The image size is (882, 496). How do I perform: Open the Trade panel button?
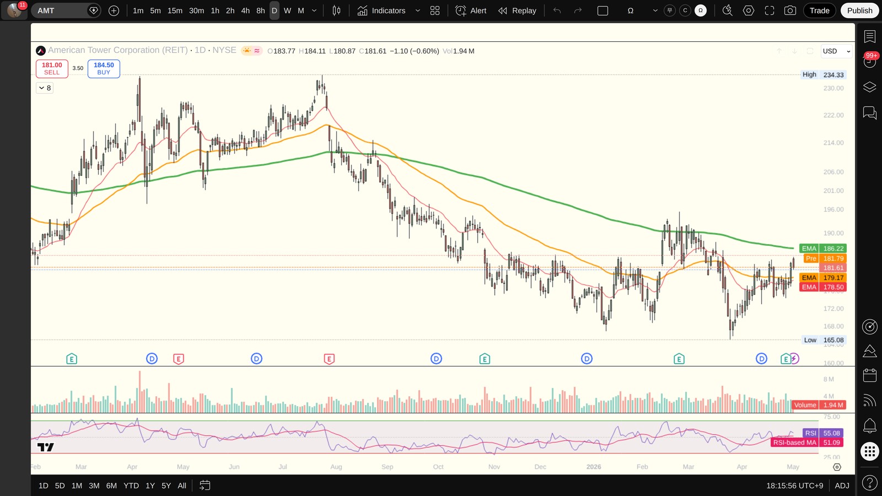point(819,10)
